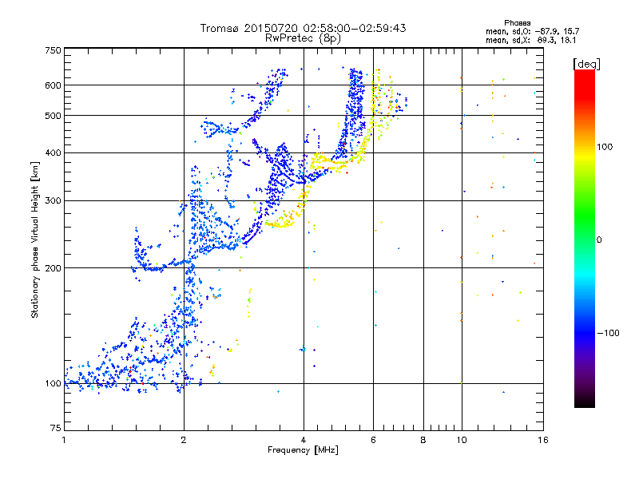Click the phase colorbar gradient
The image size is (639, 479).
(585, 238)
